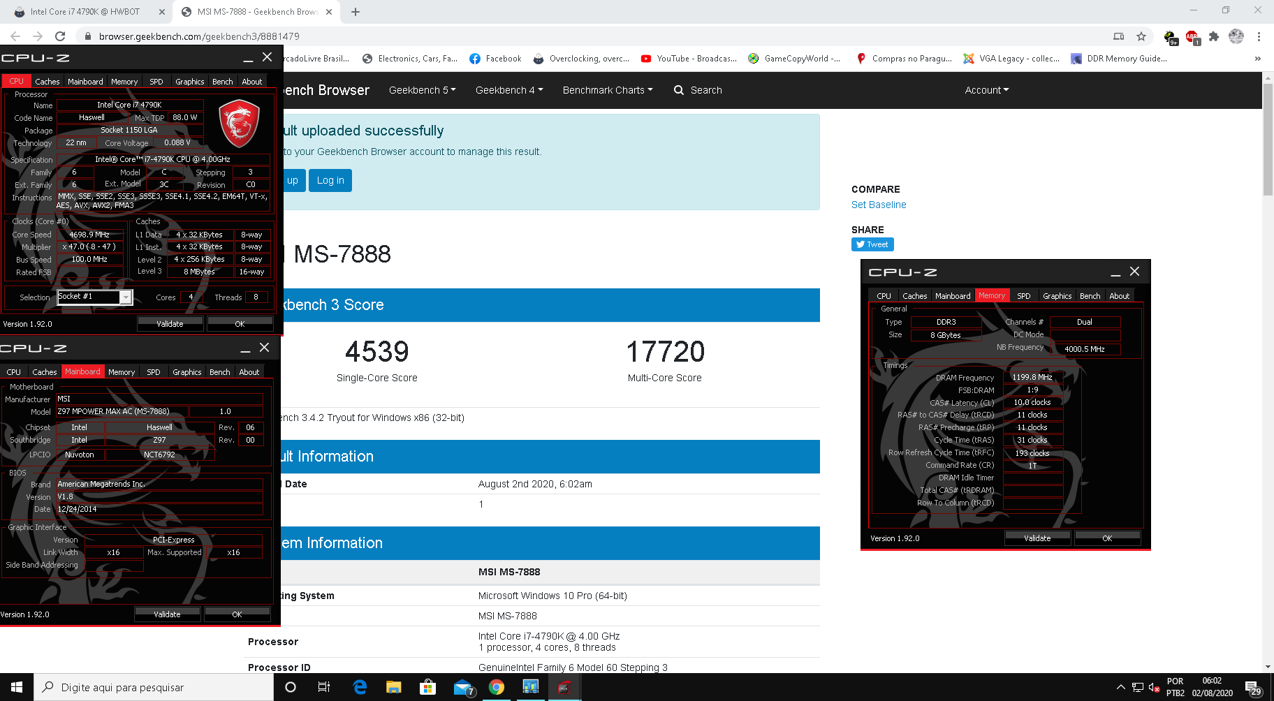Expand Account dropdown menu
Screen dimensions: 1274x701
pos(987,90)
